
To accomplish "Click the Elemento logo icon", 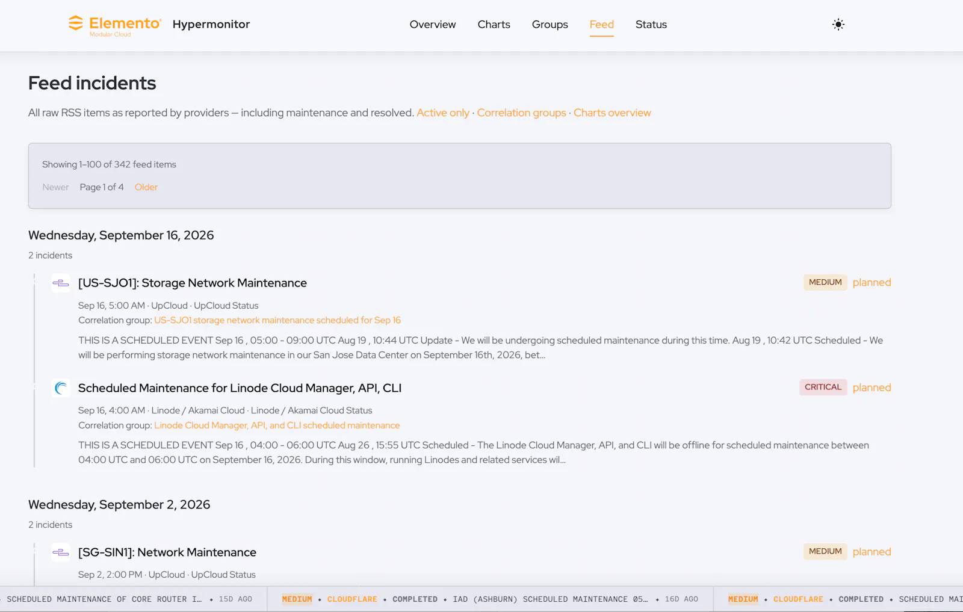I will [x=76, y=23].
